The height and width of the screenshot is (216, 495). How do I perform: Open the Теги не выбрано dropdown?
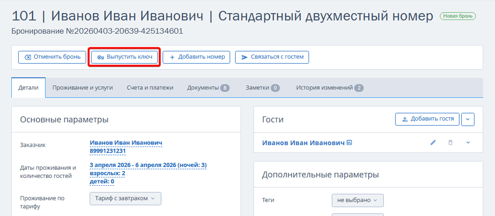357,200
